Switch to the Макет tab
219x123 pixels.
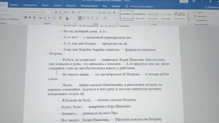(x=45, y=5)
